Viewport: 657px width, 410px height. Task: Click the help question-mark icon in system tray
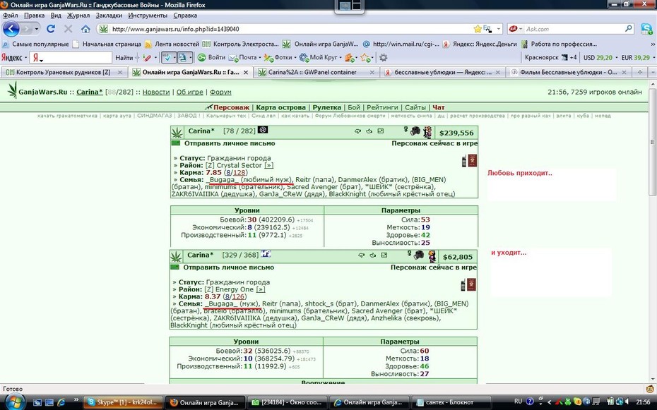(530, 402)
